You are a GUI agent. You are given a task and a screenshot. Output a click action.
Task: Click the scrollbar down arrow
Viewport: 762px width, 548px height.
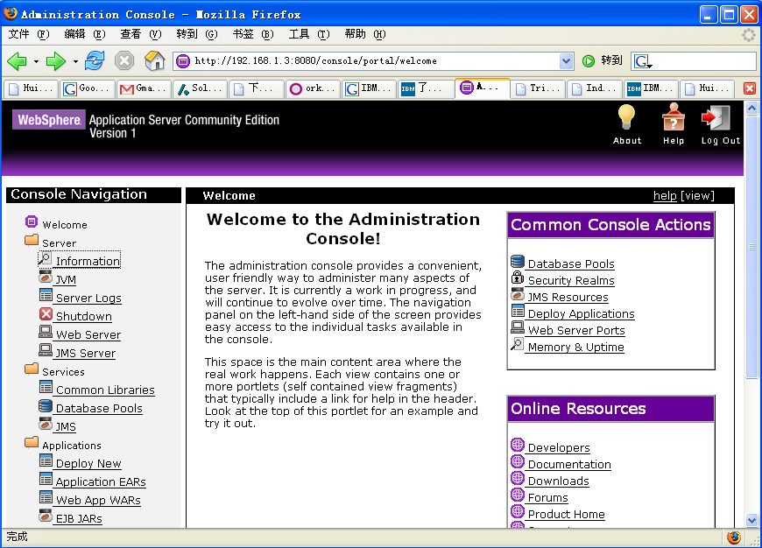point(751,520)
